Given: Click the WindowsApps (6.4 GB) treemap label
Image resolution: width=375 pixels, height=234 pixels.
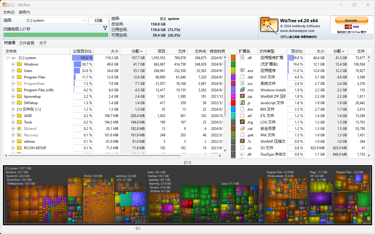Looking at the screenshot, I should click(280, 176).
